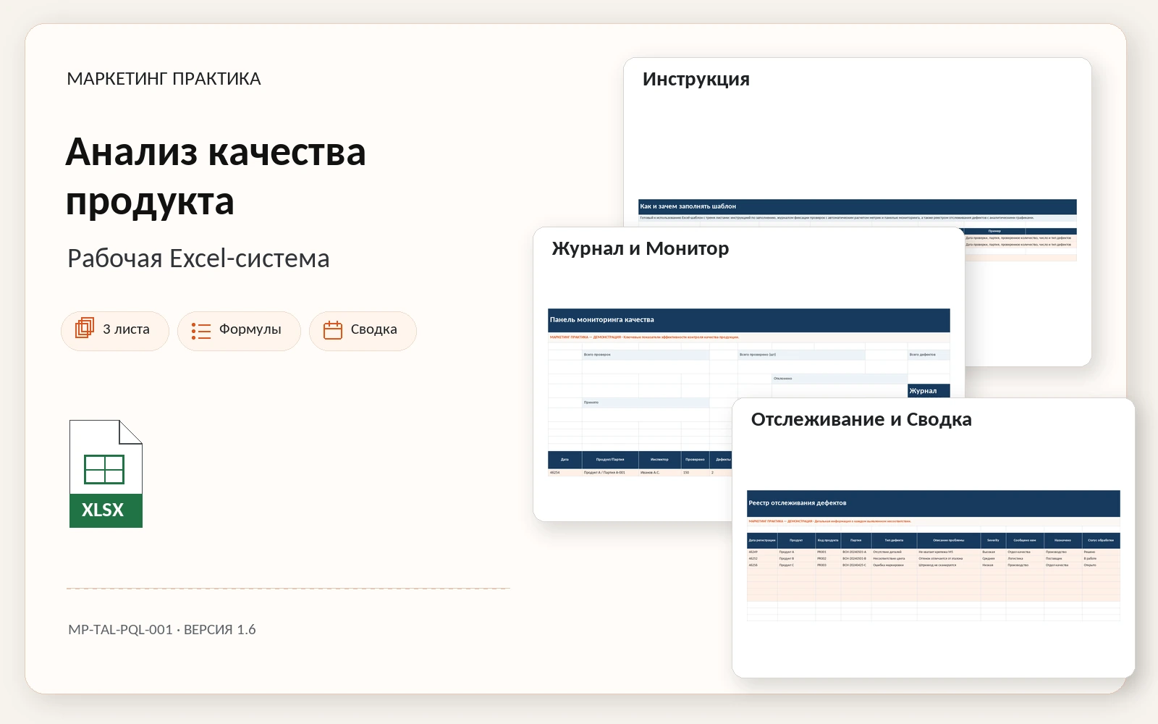The width and height of the screenshot is (1158, 724).
Task: Click the "Рабочая Excel-система" subtitle
Action: click(x=198, y=258)
